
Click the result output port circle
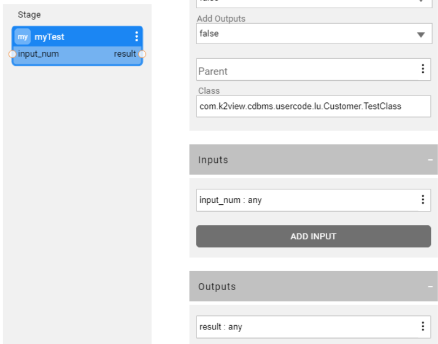[x=142, y=54]
